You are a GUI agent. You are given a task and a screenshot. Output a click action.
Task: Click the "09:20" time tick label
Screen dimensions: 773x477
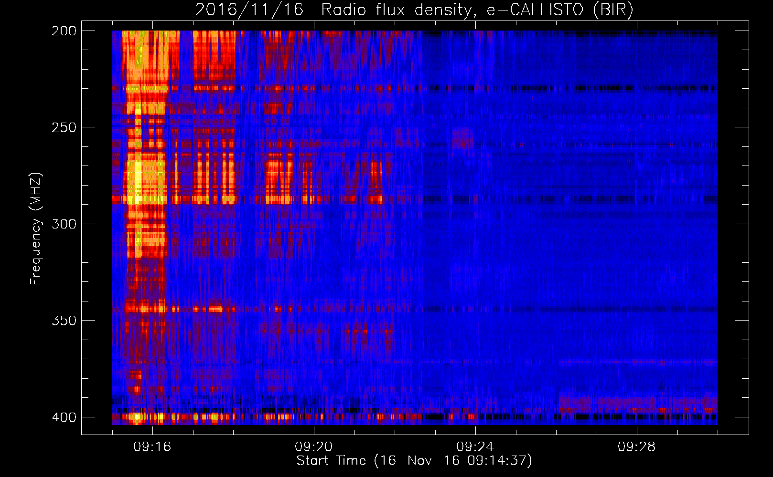tap(314, 447)
